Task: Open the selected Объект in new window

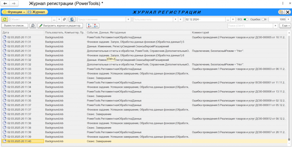Action: tap(64, 19)
